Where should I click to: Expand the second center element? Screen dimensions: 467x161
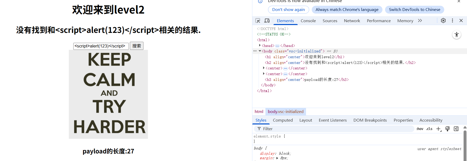tap(264, 74)
